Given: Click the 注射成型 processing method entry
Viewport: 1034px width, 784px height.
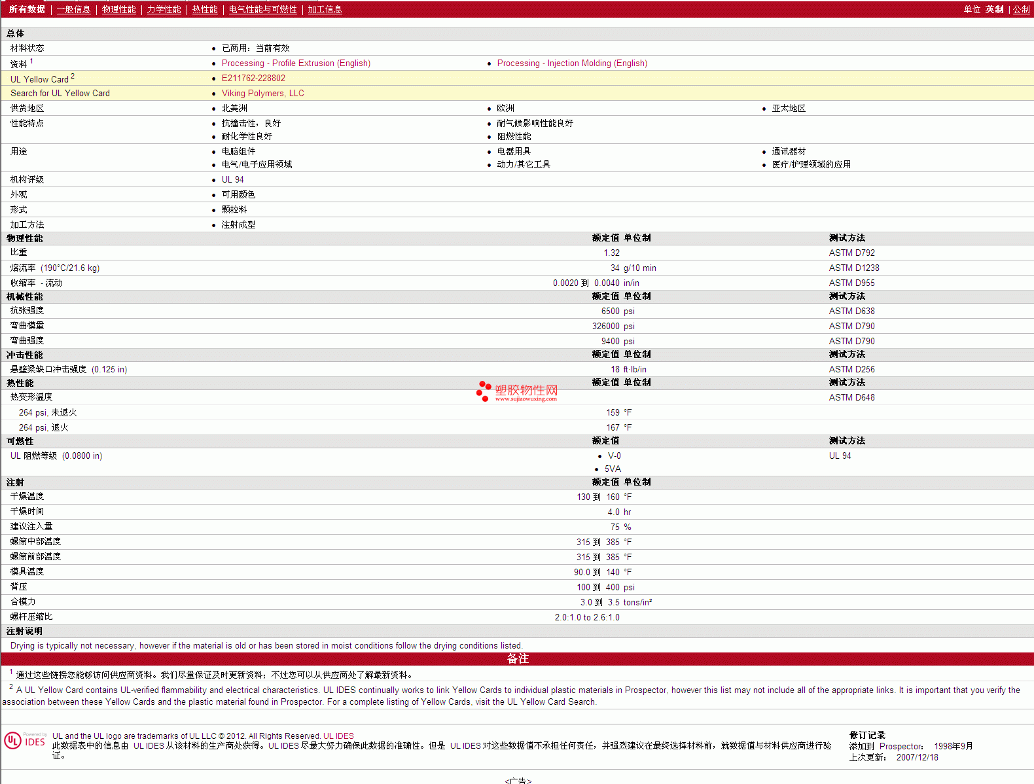Looking at the screenshot, I should click(x=238, y=224).
